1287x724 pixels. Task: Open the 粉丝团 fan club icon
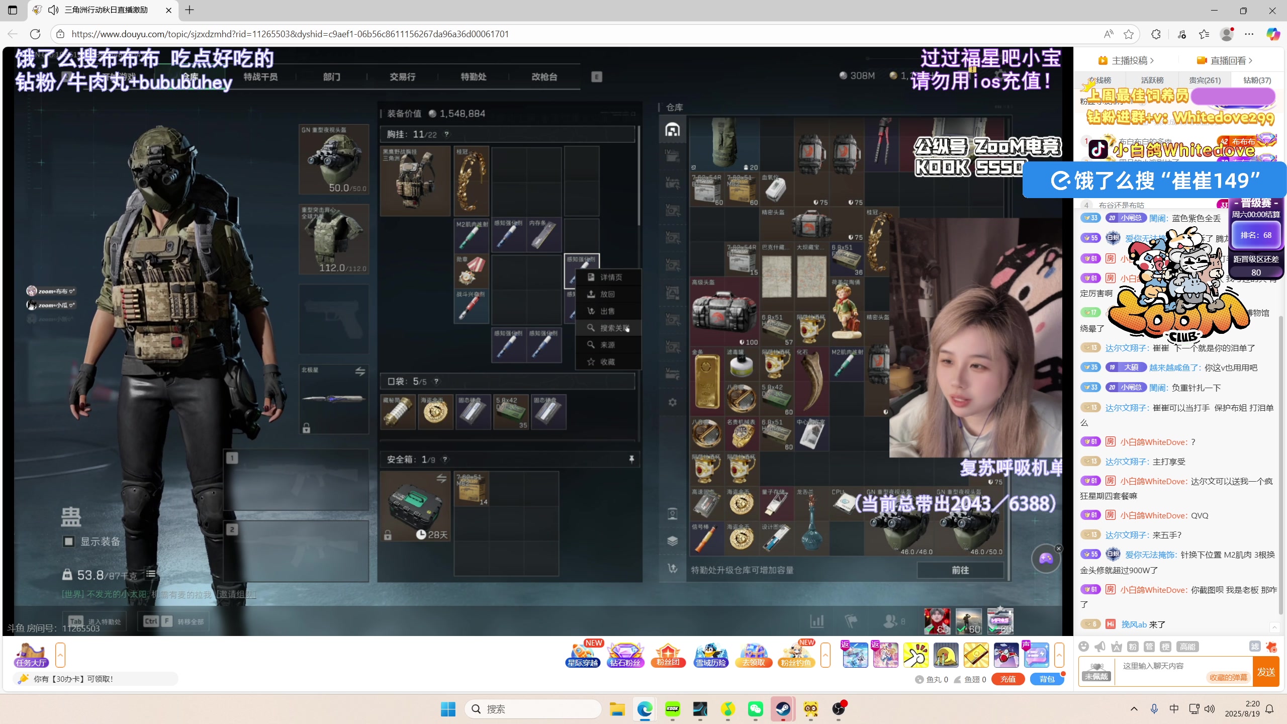[668, 655]
